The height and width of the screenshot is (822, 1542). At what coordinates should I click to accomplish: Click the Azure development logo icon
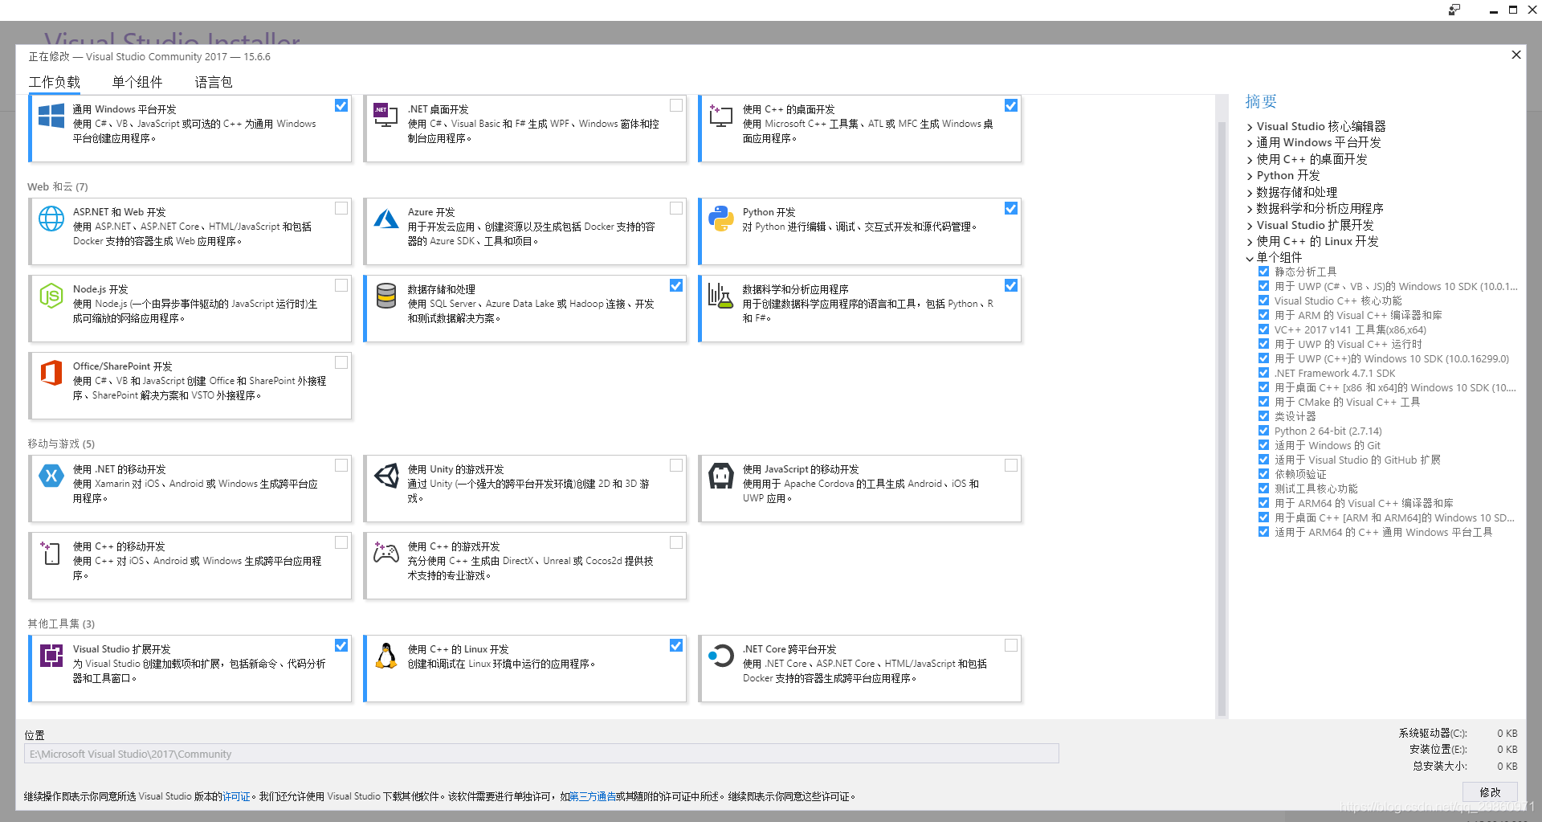[x=386, y=219]
